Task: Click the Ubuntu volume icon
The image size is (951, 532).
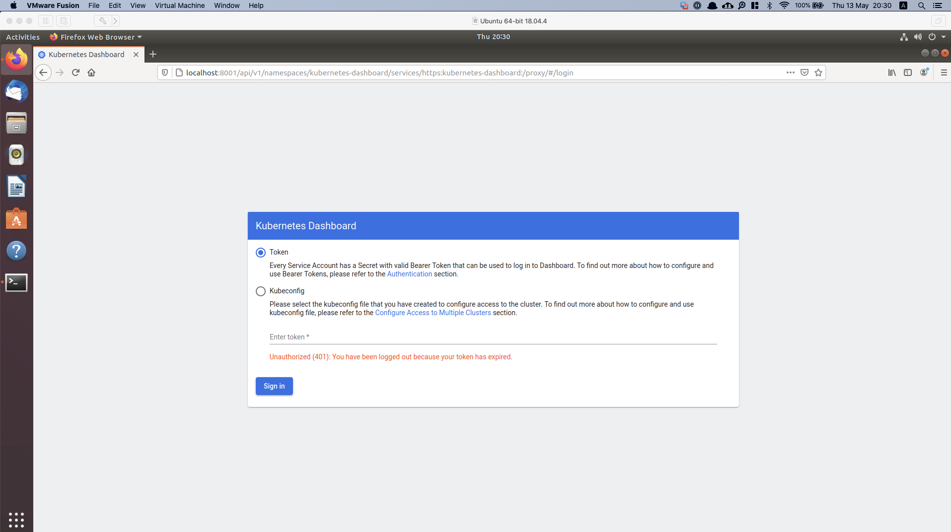Action: tap(918, 37)
